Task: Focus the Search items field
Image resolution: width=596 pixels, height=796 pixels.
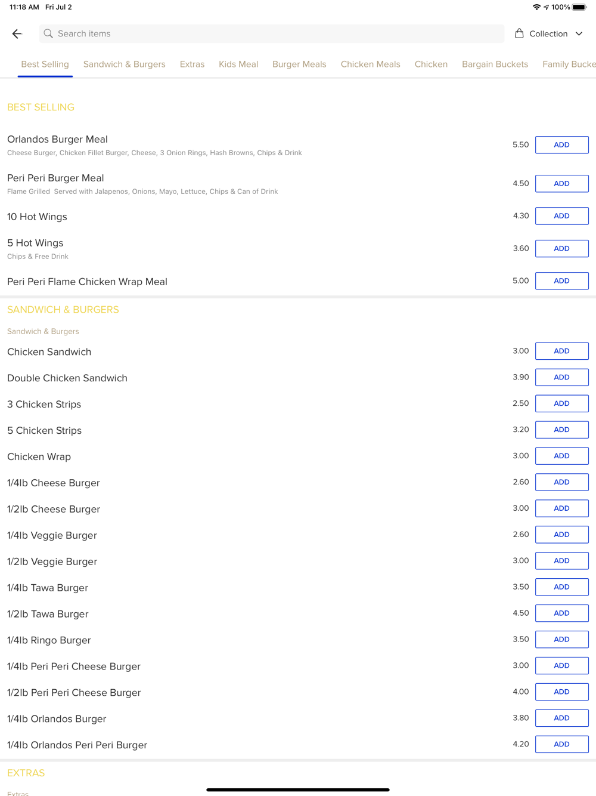Action: pos(272,34)
